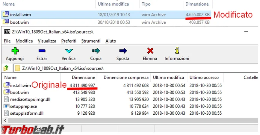
Task: Select setupplatform.dll file name
Action: (x=27, y=113)
